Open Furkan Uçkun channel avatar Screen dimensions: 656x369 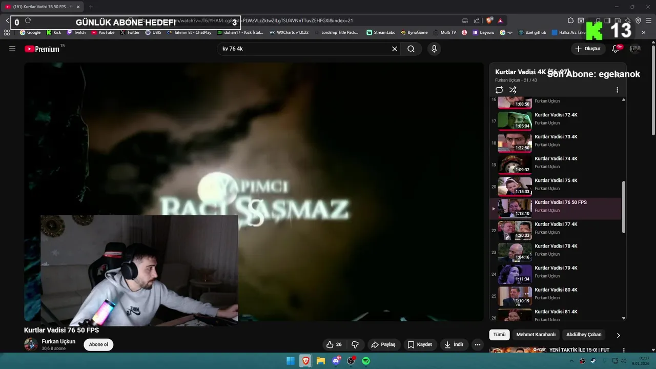coord(31,344)
